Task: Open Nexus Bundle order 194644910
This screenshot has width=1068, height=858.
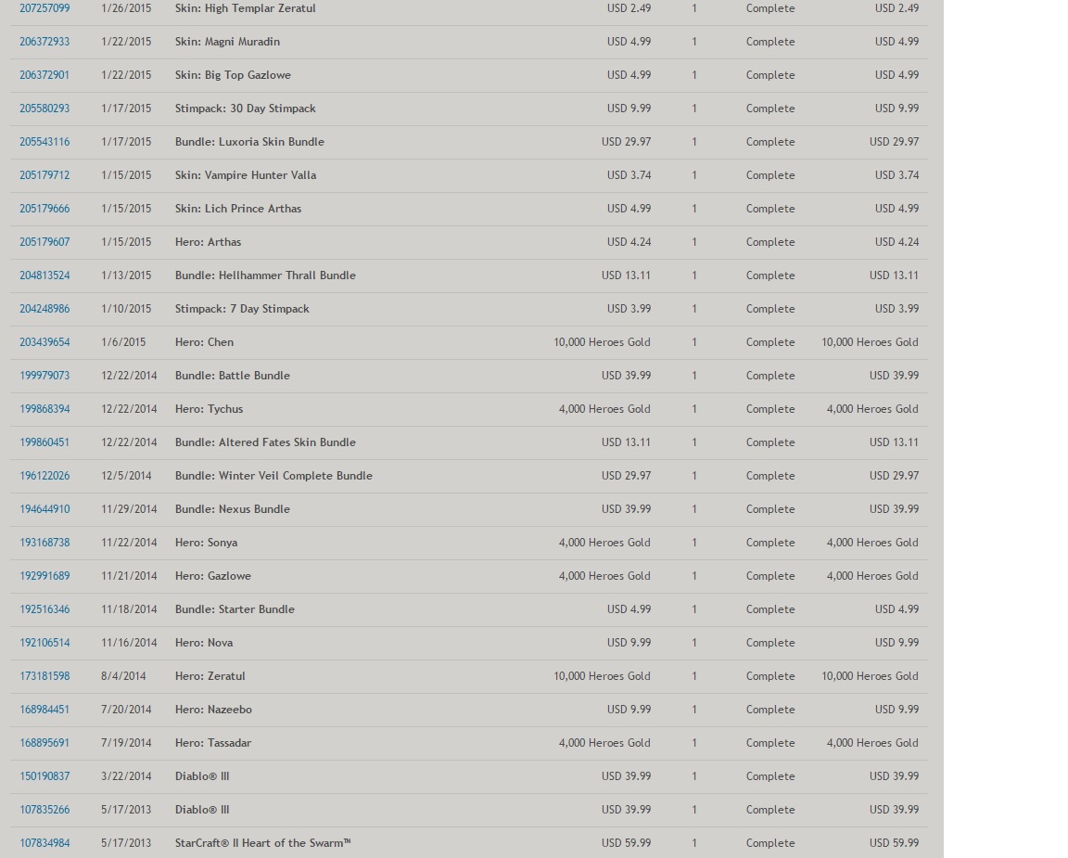Action: 44,509
